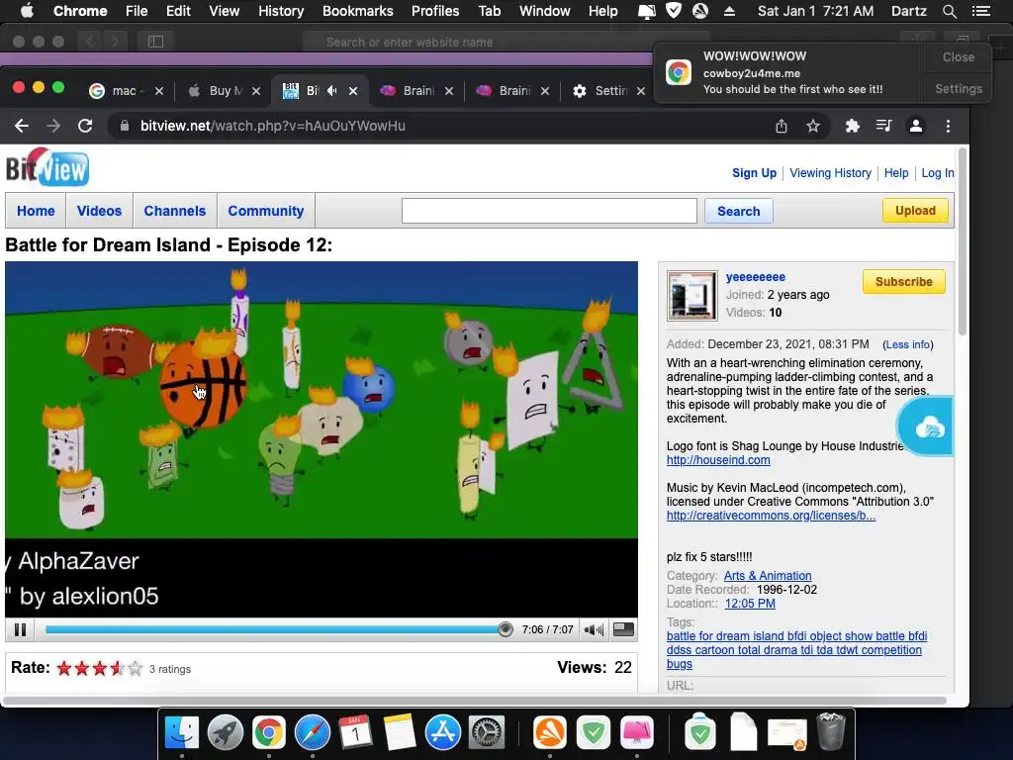
Task: Collapse description with Less info link
Action: (908, 344)
